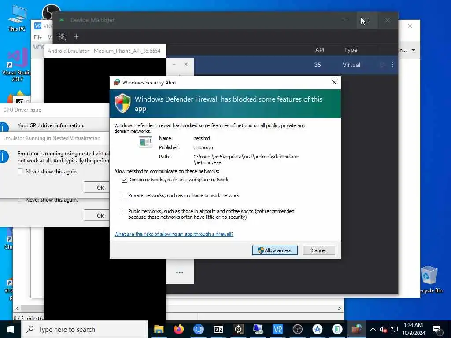Open the notification center icon

tap(437, 329)
